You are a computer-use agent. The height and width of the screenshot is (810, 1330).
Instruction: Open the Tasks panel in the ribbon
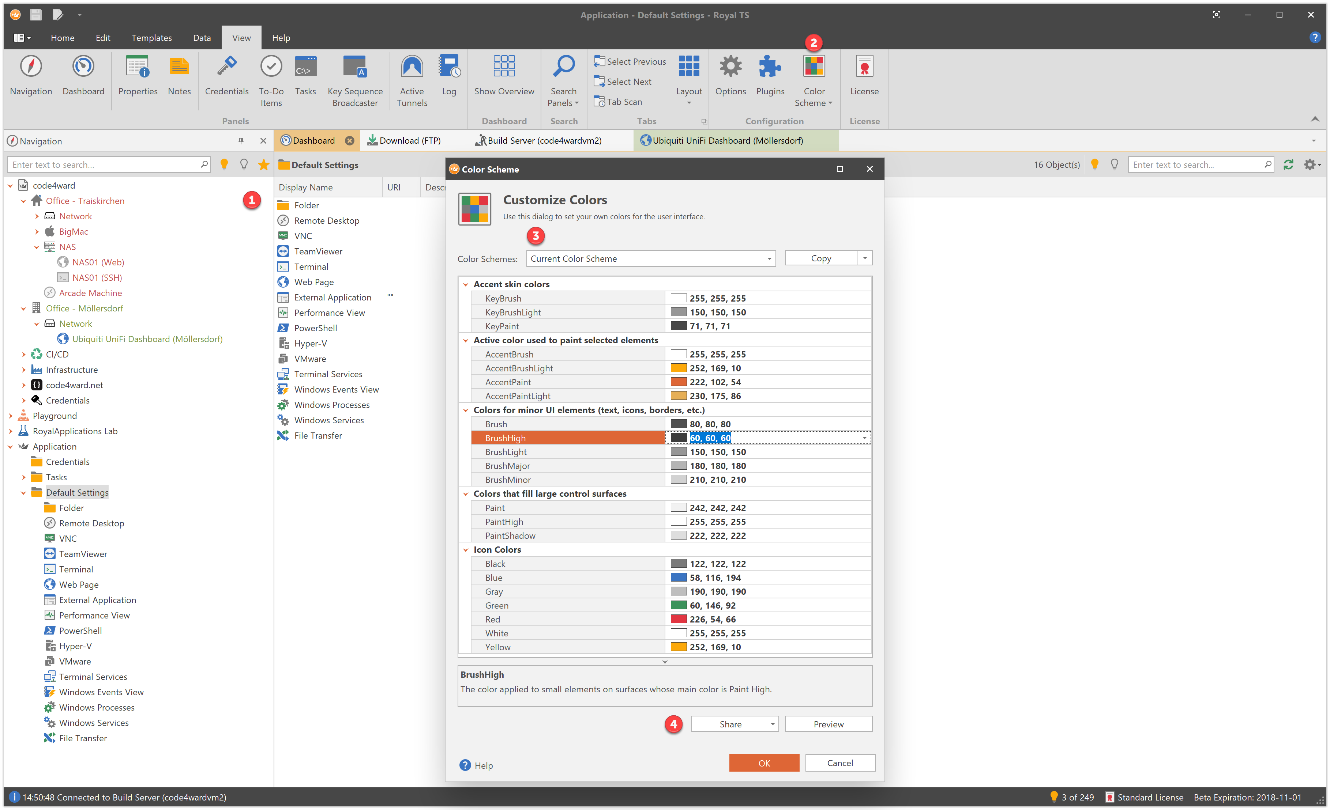pyautogui.click(x=305, y=76)
